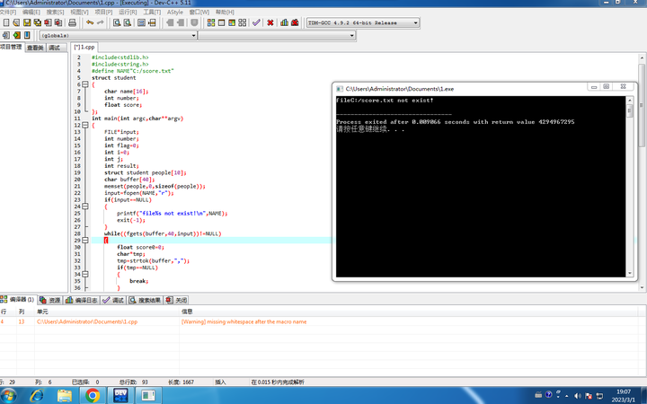Viewport: 647px width, 404px height.
Task: Click the profile analysis bar chart icon
Action: [x=285, y=22]
